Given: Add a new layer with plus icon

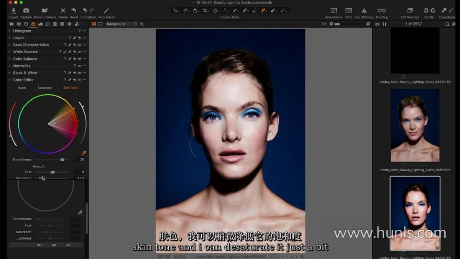Looking at the screenshot, I should coord(142,24).
